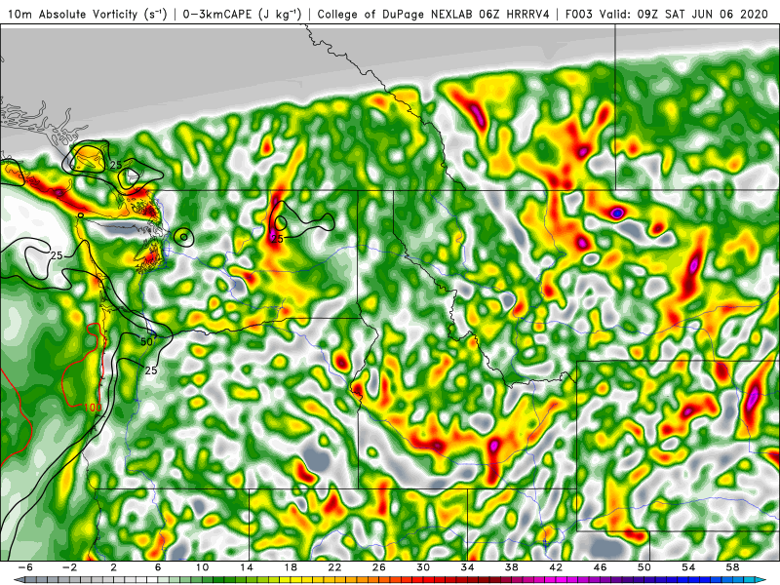780x585 pixels.
Task: Click the '46' colorbar tick label
Action: coord(600,567)
